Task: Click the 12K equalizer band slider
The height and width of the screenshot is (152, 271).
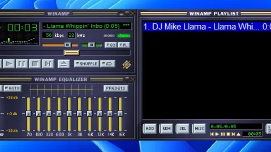Action: 100,114
